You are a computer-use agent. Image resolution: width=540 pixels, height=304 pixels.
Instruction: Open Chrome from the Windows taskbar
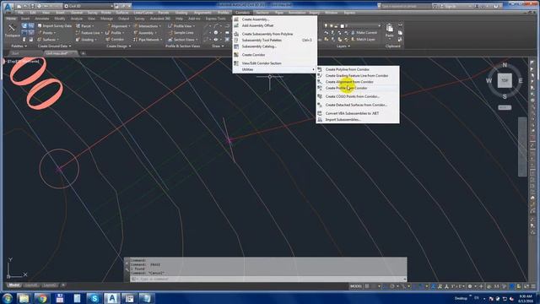(x=42, y=298)
